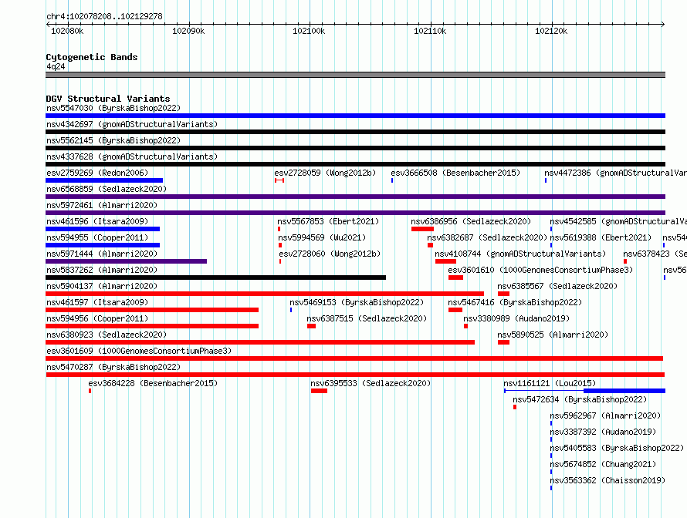Click black bar under nsv5837262
The width and height of the screenshot is (687, 518).
(x=215, y=277)
